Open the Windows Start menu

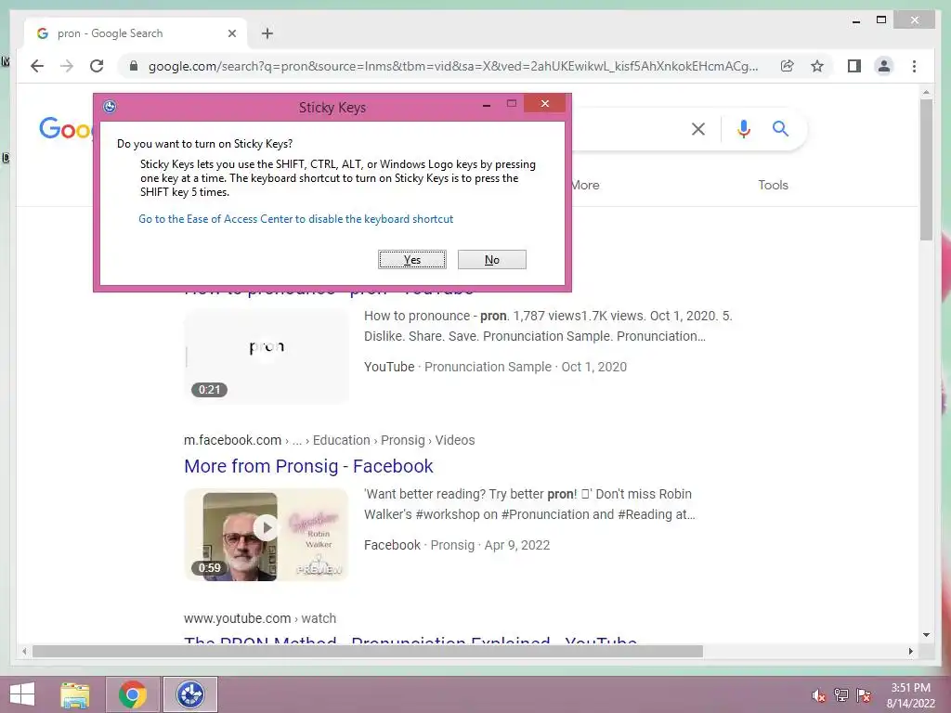pos(22,694)
